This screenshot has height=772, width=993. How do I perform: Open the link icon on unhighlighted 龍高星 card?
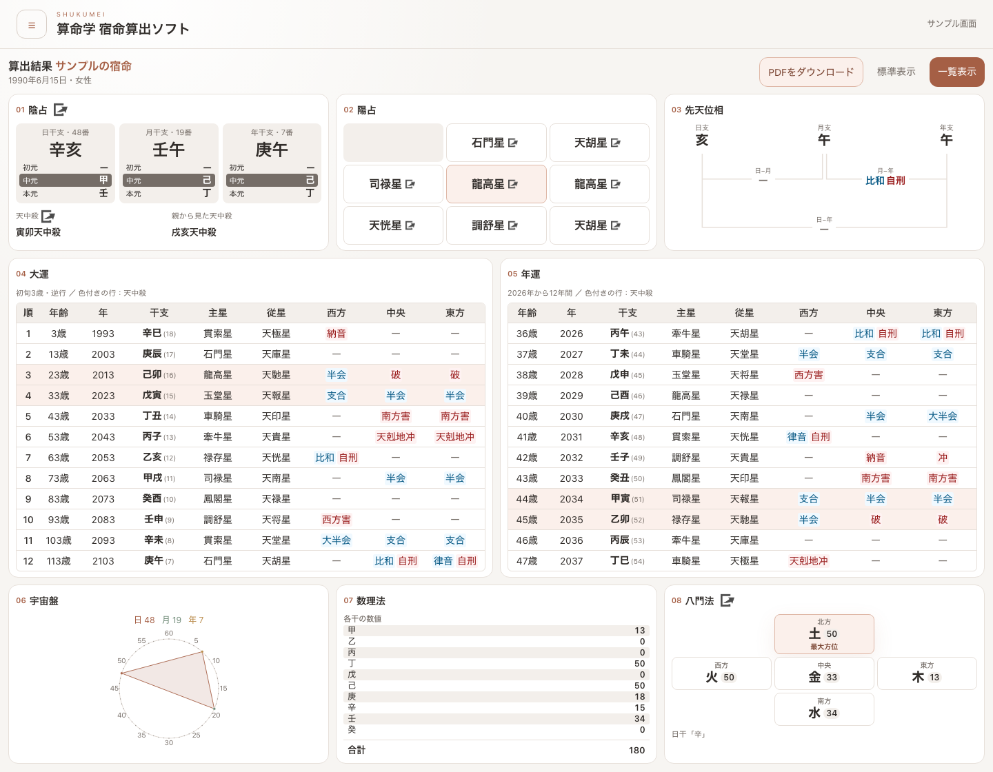coord(616,184)
